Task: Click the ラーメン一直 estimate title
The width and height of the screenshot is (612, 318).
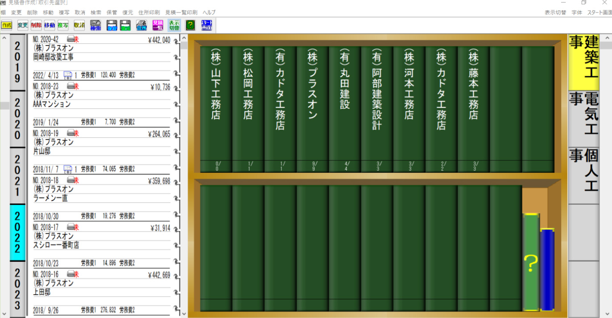Action: tap(50, 198)
